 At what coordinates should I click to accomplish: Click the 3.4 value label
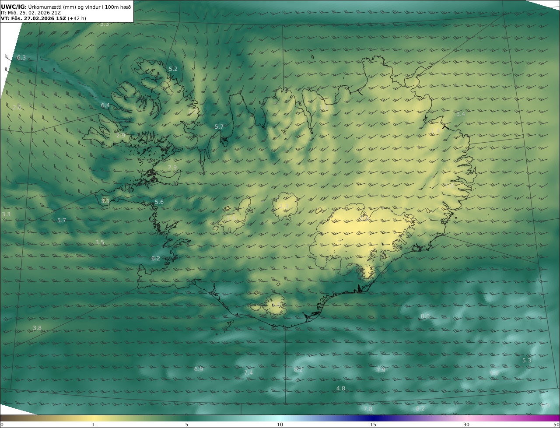point(461,114)
